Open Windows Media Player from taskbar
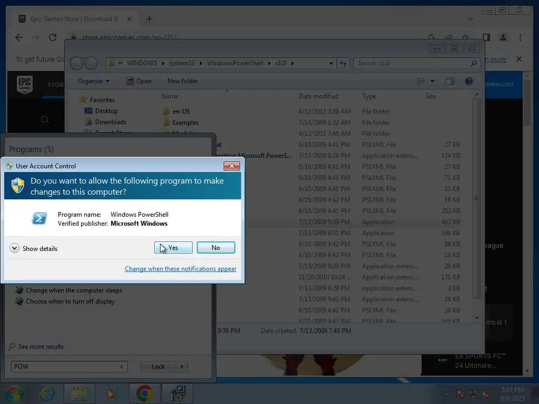 click(111, 393)
